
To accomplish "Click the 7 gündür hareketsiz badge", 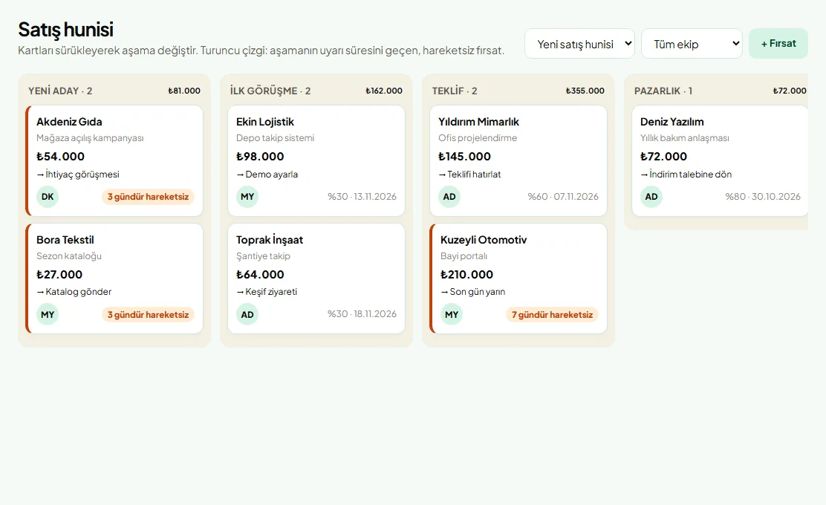I will click(552, 315).
